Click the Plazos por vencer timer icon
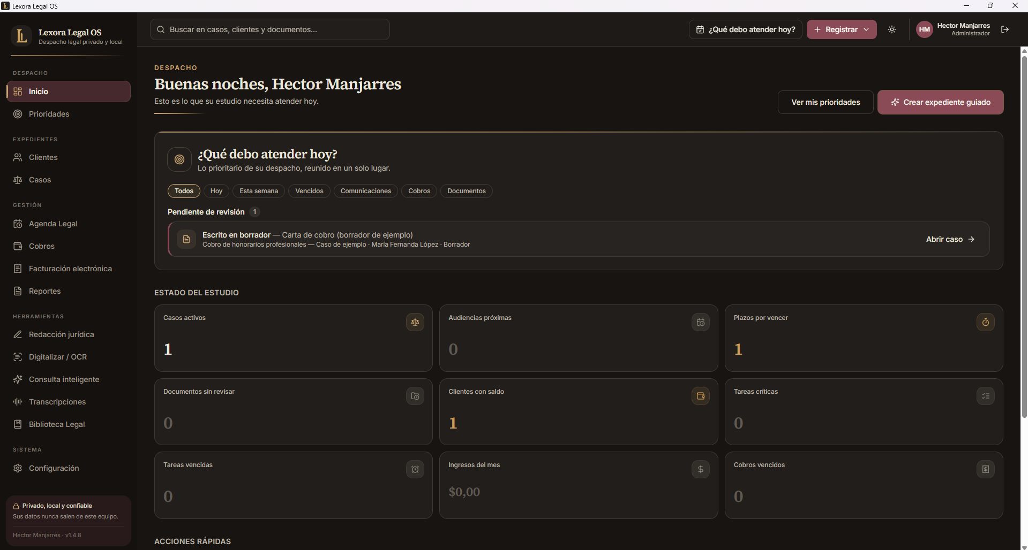 986,322
